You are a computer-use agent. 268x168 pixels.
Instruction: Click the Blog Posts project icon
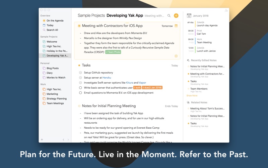click(44, 68)
